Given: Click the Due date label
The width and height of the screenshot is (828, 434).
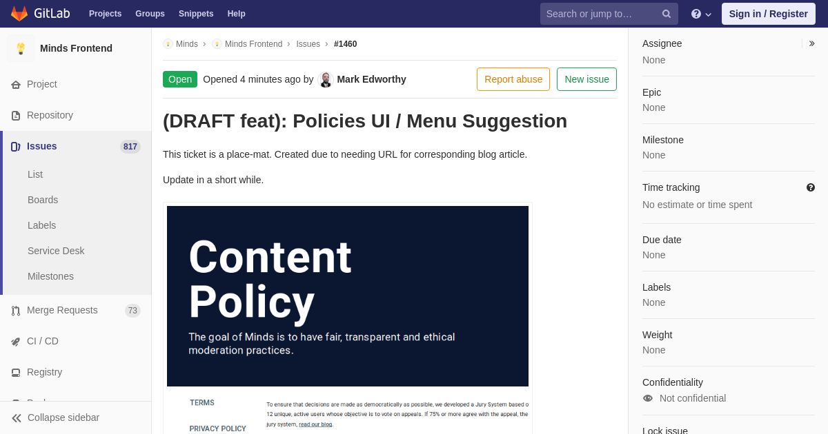Looking at the screenshot, I should (x=662, y=240).
